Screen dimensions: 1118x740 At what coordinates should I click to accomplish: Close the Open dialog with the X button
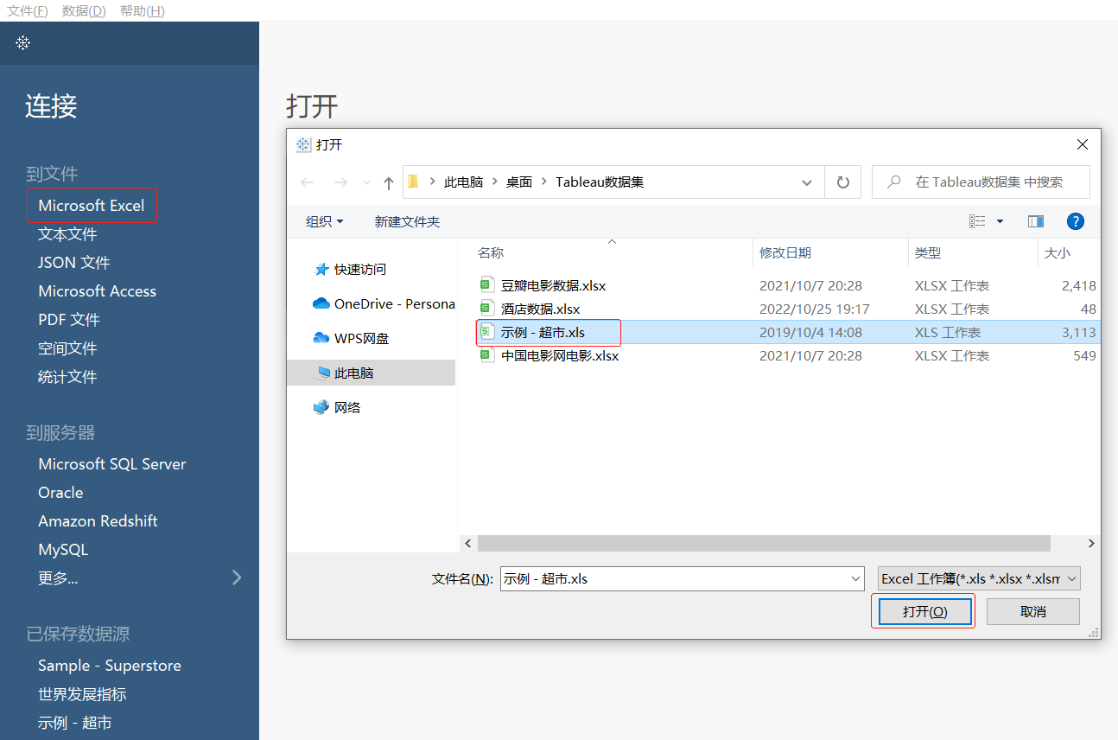point(1082,144)
